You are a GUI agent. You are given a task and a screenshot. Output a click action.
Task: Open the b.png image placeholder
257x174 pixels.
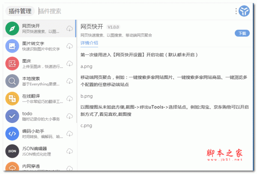pos(87,96)
